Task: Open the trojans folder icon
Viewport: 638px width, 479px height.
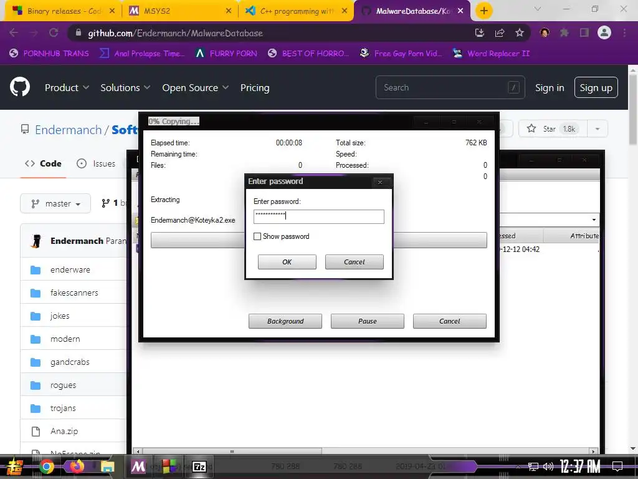Action: 36,408
